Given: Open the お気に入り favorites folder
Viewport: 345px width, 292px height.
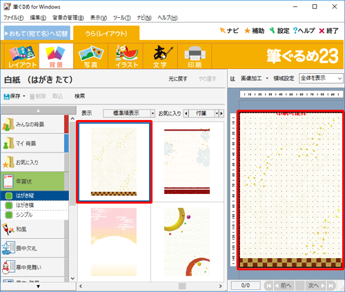Looking at the screenshot, I should pos(32,162).
